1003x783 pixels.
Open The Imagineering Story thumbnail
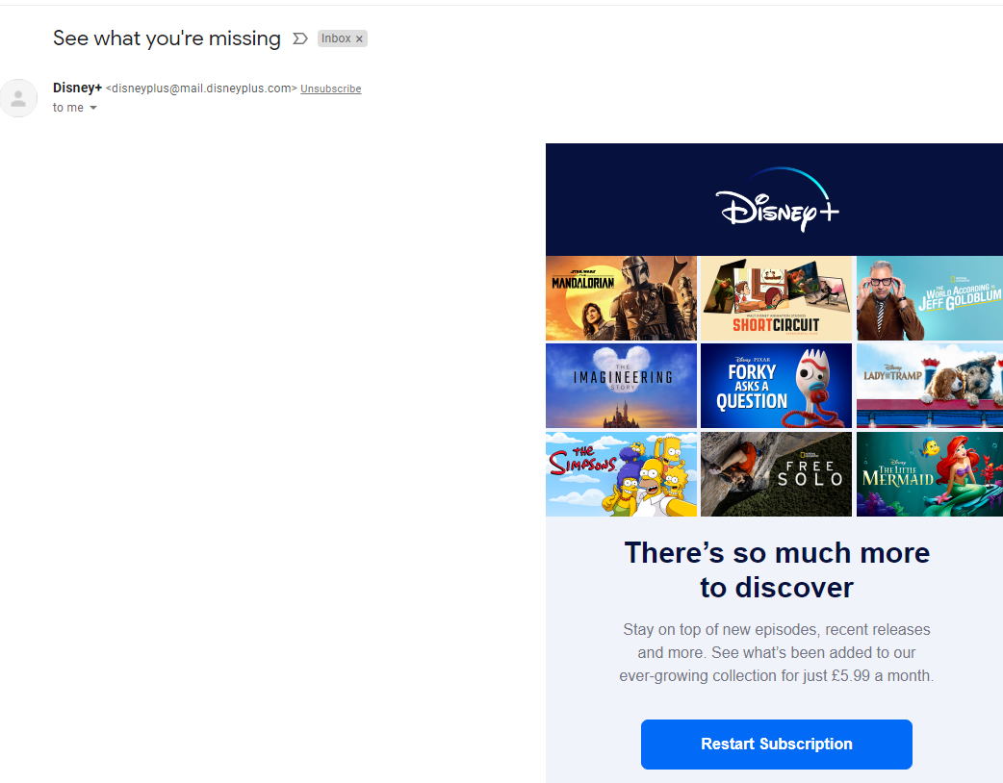621,386
